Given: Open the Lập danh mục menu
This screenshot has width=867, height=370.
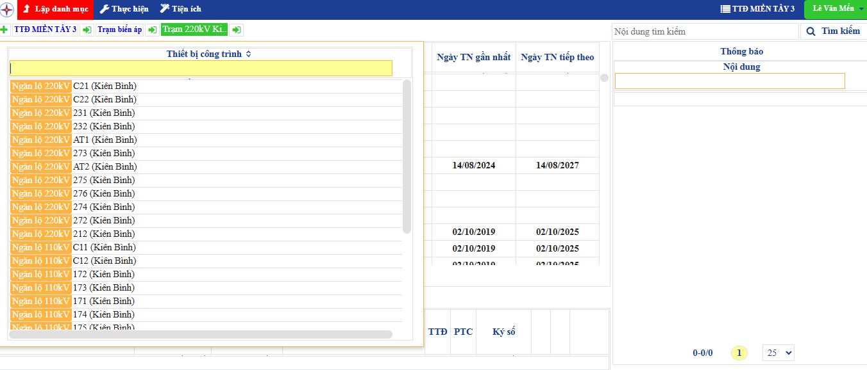Looking at the screenshot, I should tap(56, 9).
